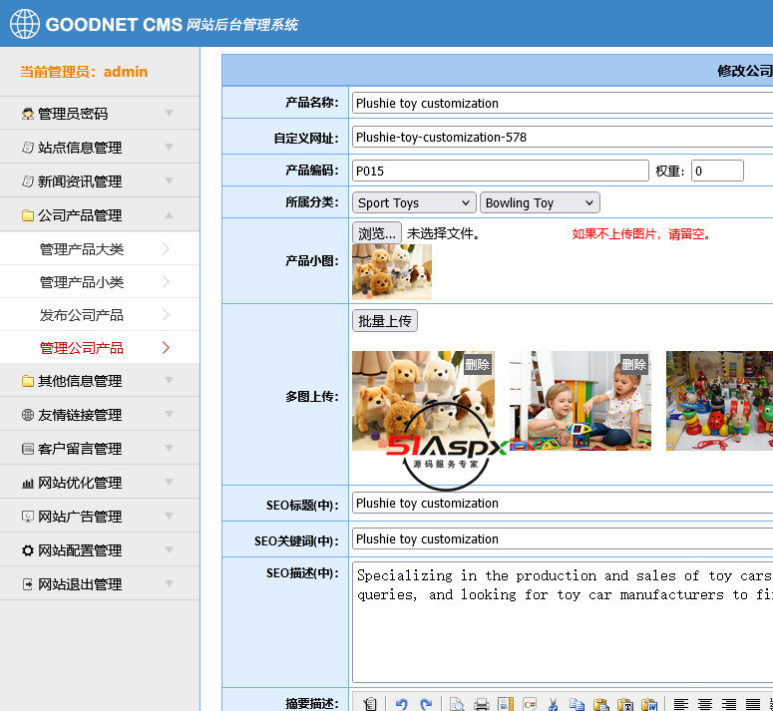Click the children playing uploaded thumbnail
Viewport: 773px width, 711px height.
pos(580,401)
